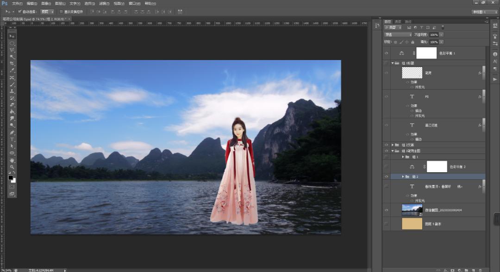The width and height of the screenshot is (500, 272).
Task: Select the Crop tool
Action: coord(12,63)
